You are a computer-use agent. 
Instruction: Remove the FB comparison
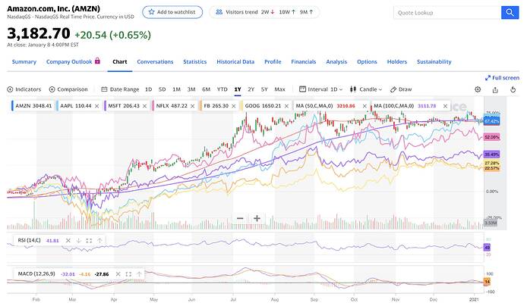(x=234, y=106)
